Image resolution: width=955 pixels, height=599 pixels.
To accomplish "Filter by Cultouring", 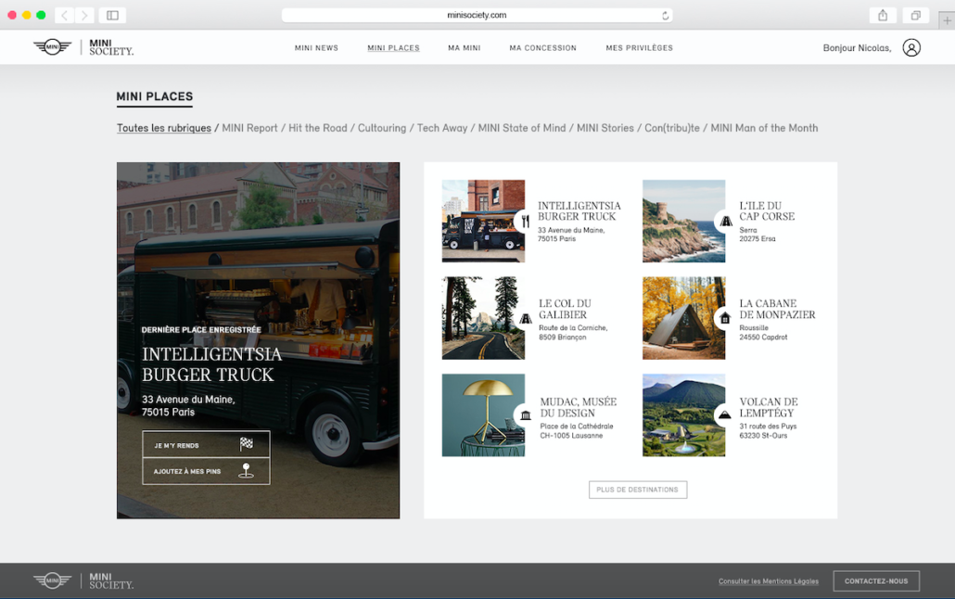I will coord(382,128).
